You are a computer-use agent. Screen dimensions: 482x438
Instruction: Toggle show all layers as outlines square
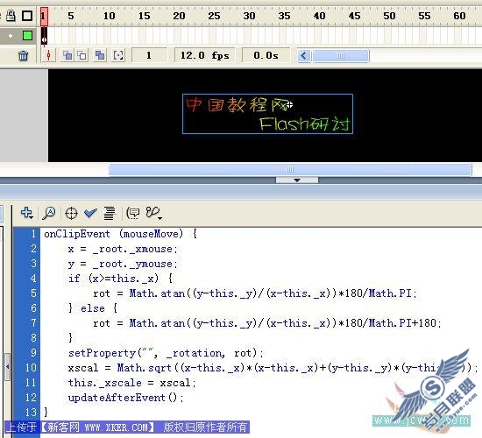point(27,16)
